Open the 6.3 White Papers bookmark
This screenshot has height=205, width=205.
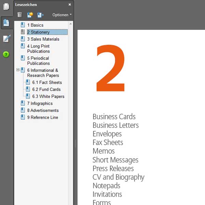tap(48, 96)
